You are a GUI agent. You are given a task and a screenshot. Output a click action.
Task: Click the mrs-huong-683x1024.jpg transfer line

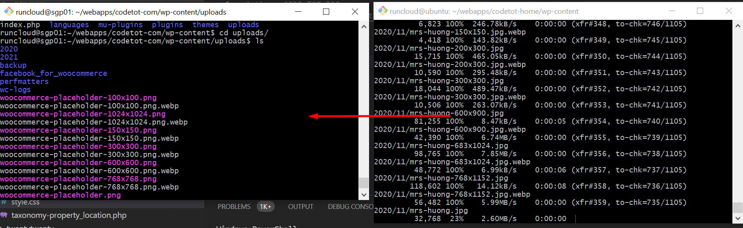click(441, 146)
